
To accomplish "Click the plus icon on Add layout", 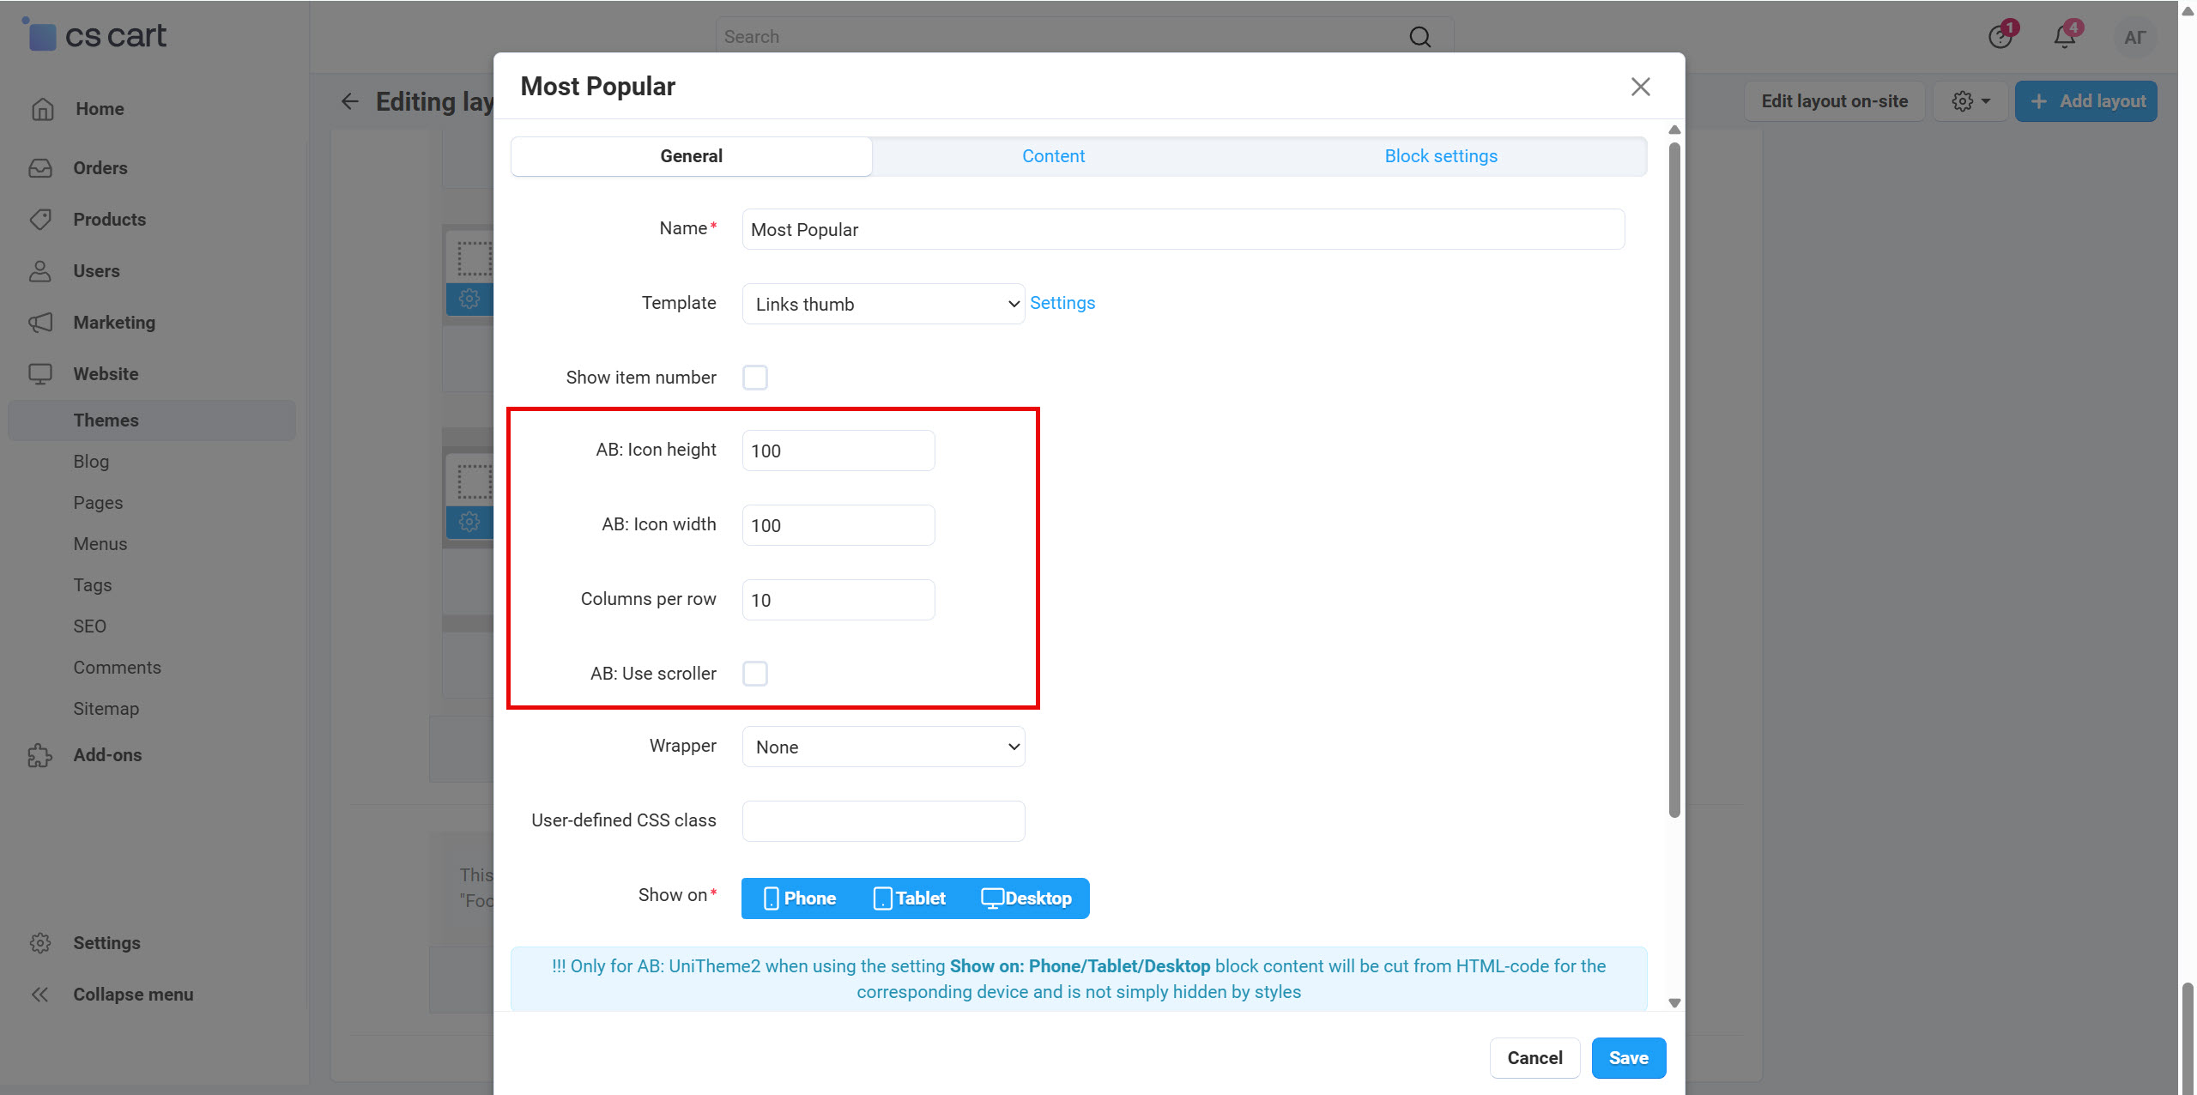I will pyautogui.click(x=2040, y=101).
